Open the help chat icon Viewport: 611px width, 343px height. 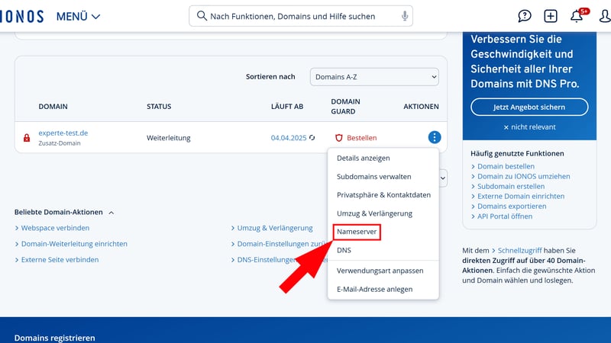click(525, 16)
